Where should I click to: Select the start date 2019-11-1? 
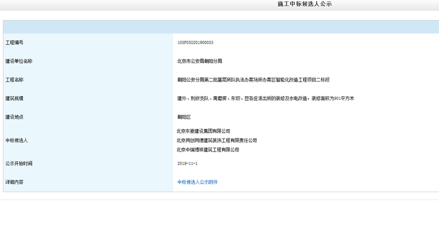coord(187,164)
